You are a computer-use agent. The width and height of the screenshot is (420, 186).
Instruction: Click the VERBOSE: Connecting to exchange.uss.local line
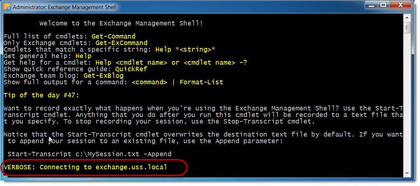point(85,167)
